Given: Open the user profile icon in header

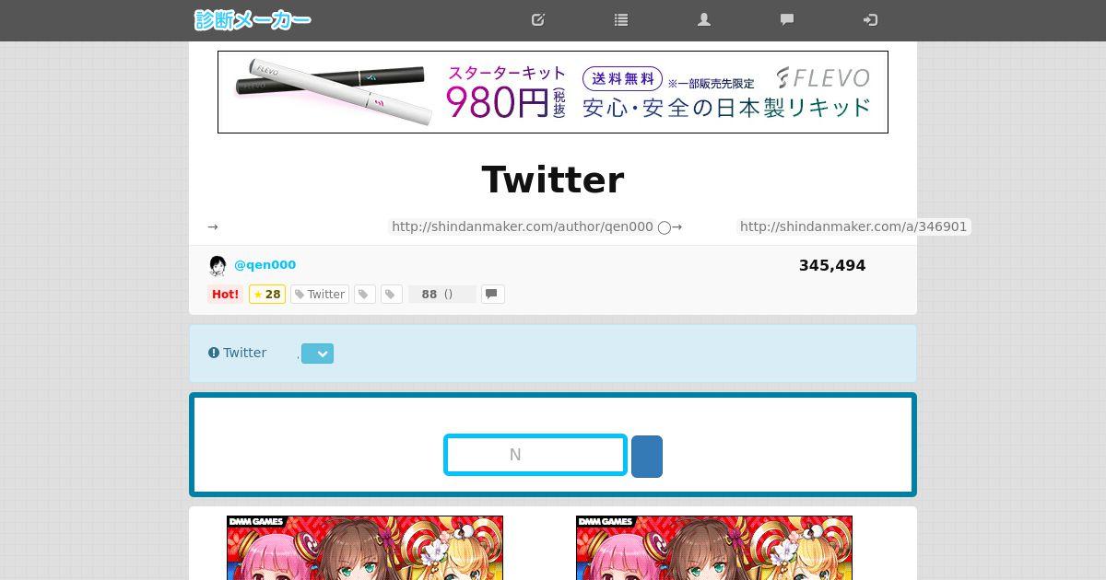Looking at the screenshot, I should (x=704, y=19).
